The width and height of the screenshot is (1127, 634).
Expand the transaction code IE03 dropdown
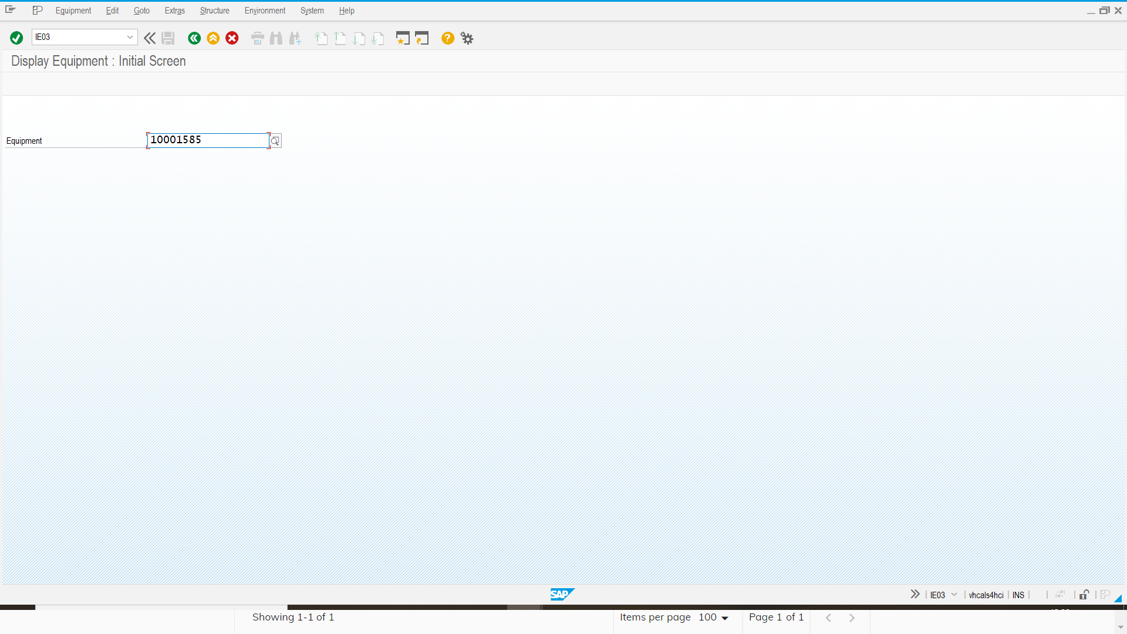[131, 36]
